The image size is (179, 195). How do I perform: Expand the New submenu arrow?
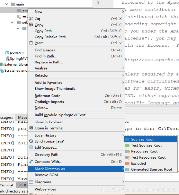tap(123, 12)
